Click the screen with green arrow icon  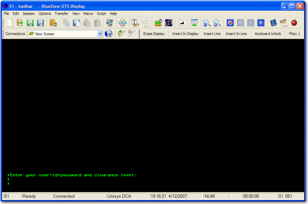click(194, 23)
